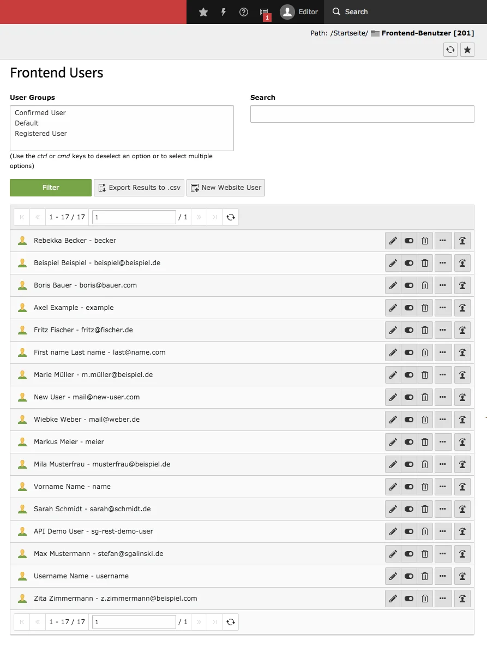Open the Editor user menu
The width and height of the screenshot is (487, 646).
(x=299, y=11)
